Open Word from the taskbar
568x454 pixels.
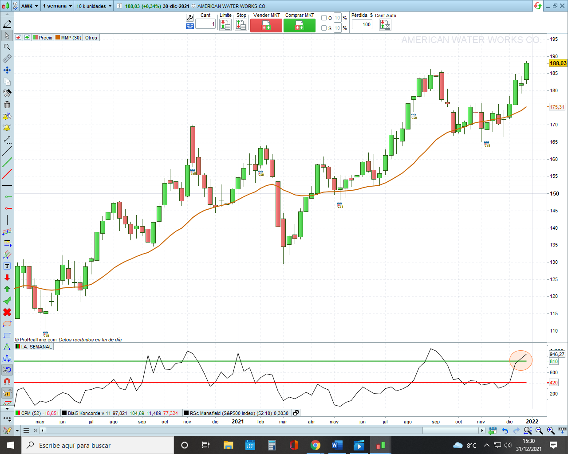click(x=337, y=445)
